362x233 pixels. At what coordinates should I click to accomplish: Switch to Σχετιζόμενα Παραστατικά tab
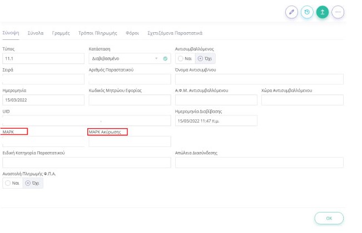(x=174, y=33)
